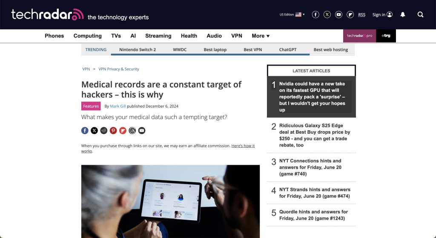Image resolution: width=436 pixels, height=238 pixels.
Task: Go to Computing section
Action: 88,36
